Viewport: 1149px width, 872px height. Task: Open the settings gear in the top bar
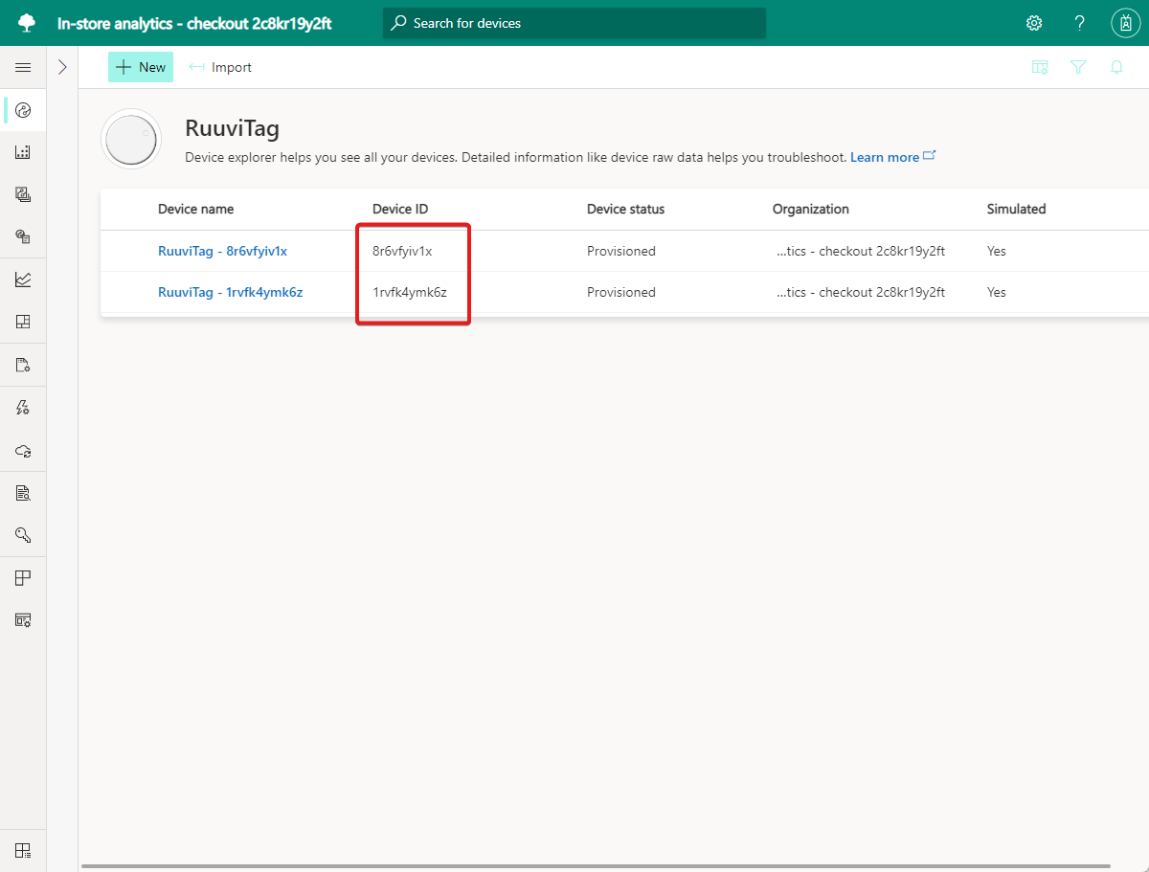point(1034,22)
